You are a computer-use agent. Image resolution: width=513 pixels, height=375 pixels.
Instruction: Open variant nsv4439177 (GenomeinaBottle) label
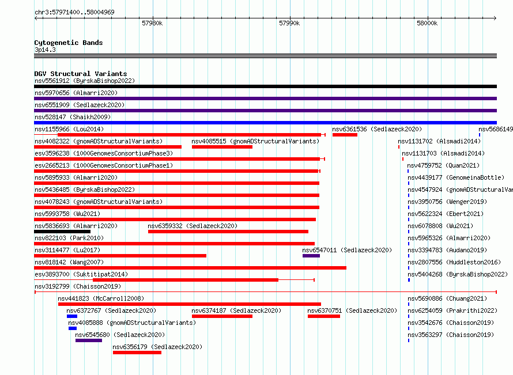(456, 177)
